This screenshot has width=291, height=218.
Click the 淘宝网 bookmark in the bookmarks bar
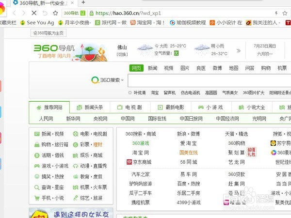tap(147, 23)
